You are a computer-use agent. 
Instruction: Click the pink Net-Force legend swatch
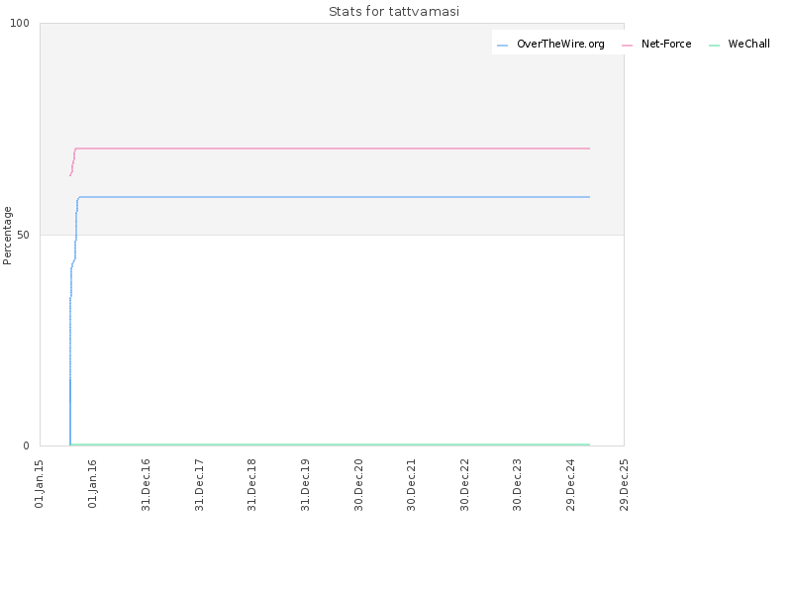627,46
